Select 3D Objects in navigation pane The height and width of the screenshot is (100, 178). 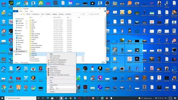click(20, 36)
